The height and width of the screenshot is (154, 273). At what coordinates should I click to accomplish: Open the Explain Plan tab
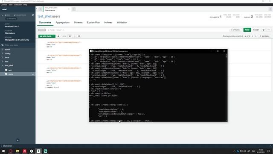coord(93,23)
